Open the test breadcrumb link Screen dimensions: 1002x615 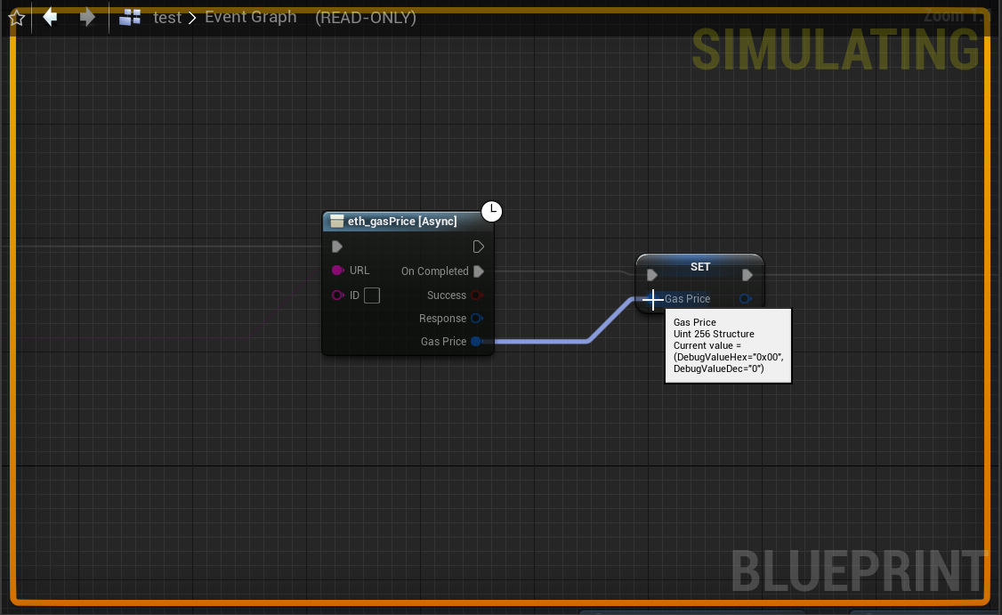point(167,17)
